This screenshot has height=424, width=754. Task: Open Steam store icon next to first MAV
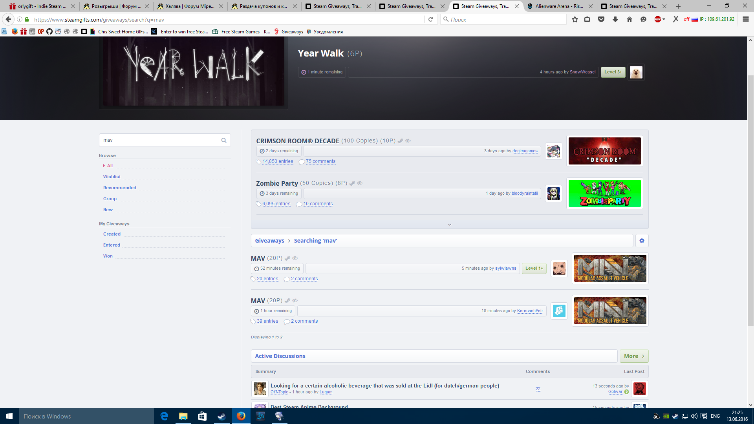coord(287,258)
